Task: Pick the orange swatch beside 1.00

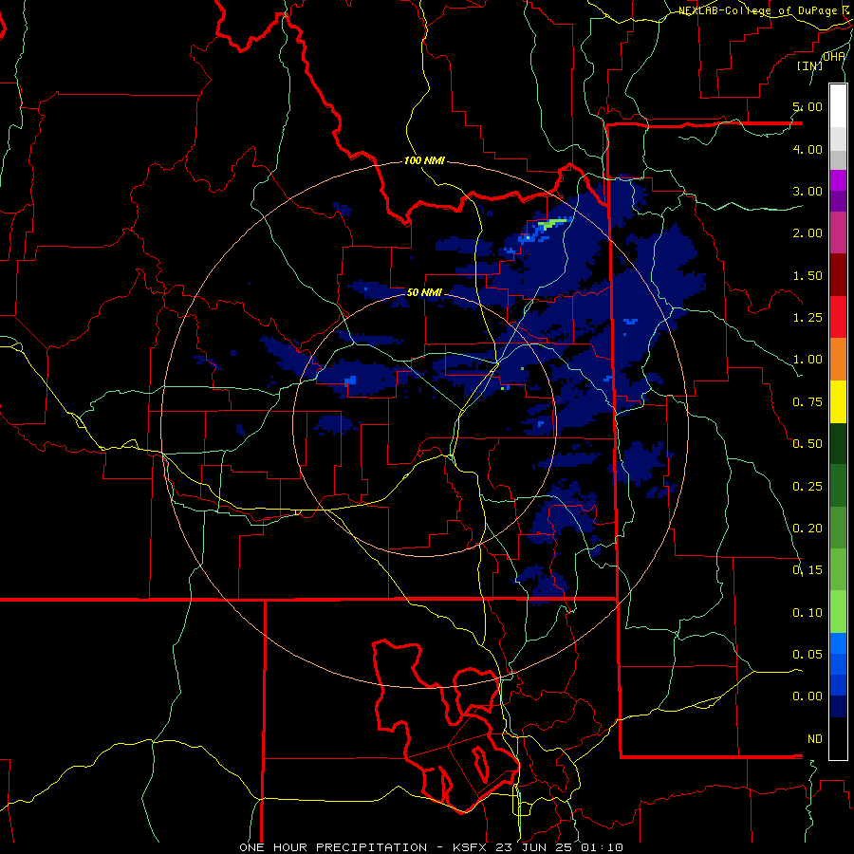Action: pos(838,359)
